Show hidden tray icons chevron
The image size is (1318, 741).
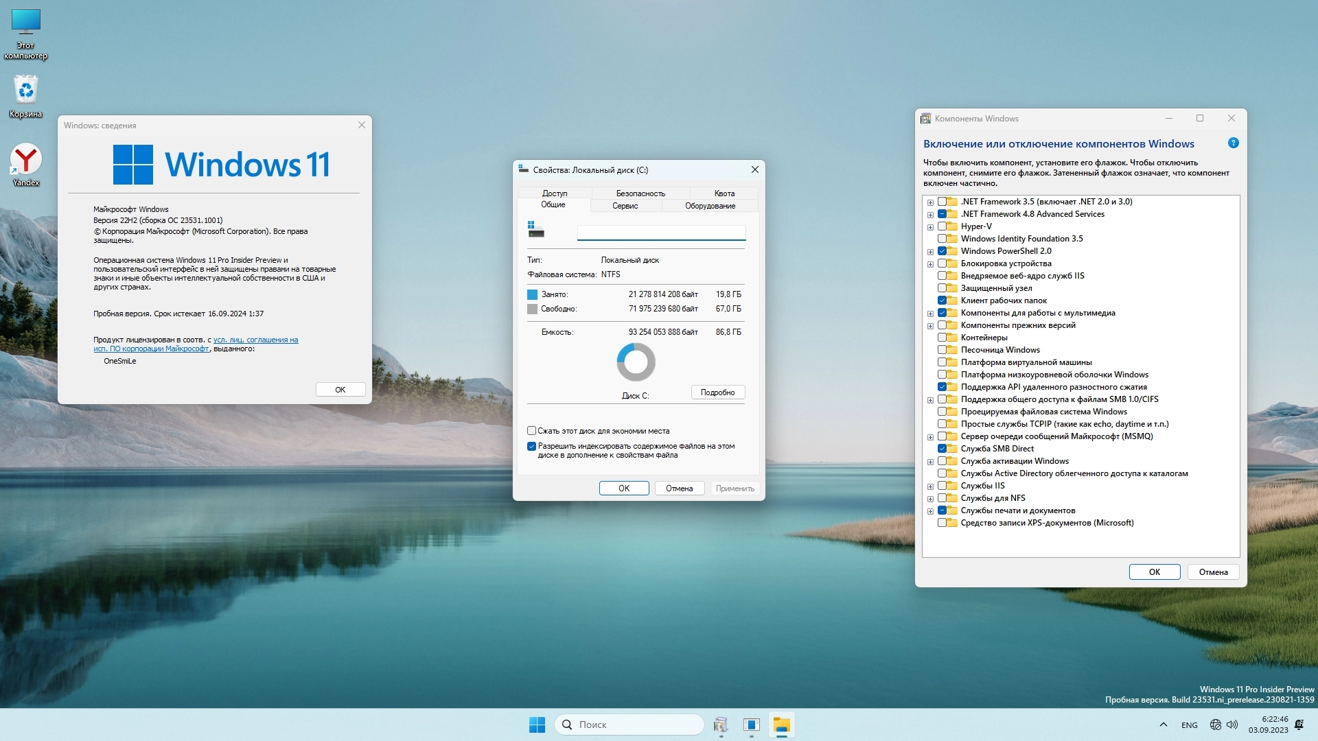(x=1163, y=725)
